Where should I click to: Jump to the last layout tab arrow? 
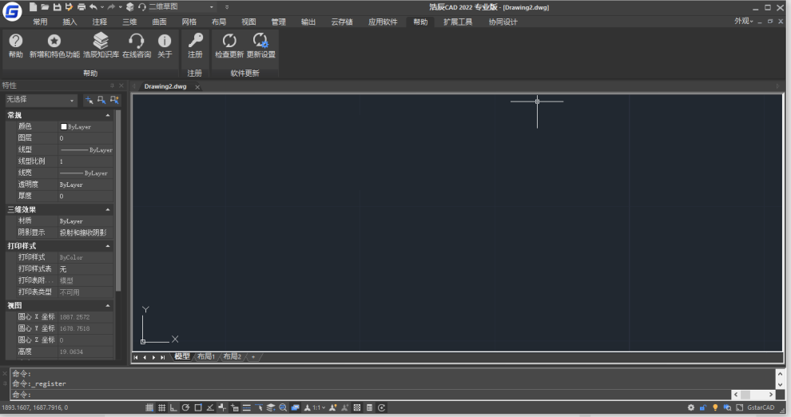162,357
